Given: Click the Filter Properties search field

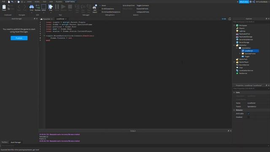Looking at the screenshot, I should click(251, 89).
